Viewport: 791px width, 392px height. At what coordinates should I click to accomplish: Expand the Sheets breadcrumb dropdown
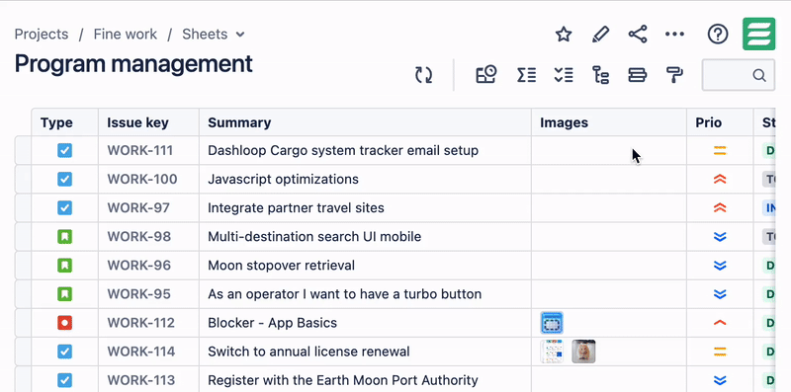(240, 35)
